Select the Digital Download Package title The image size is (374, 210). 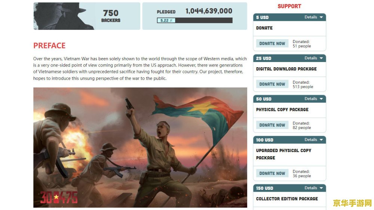tap(286, 69)
